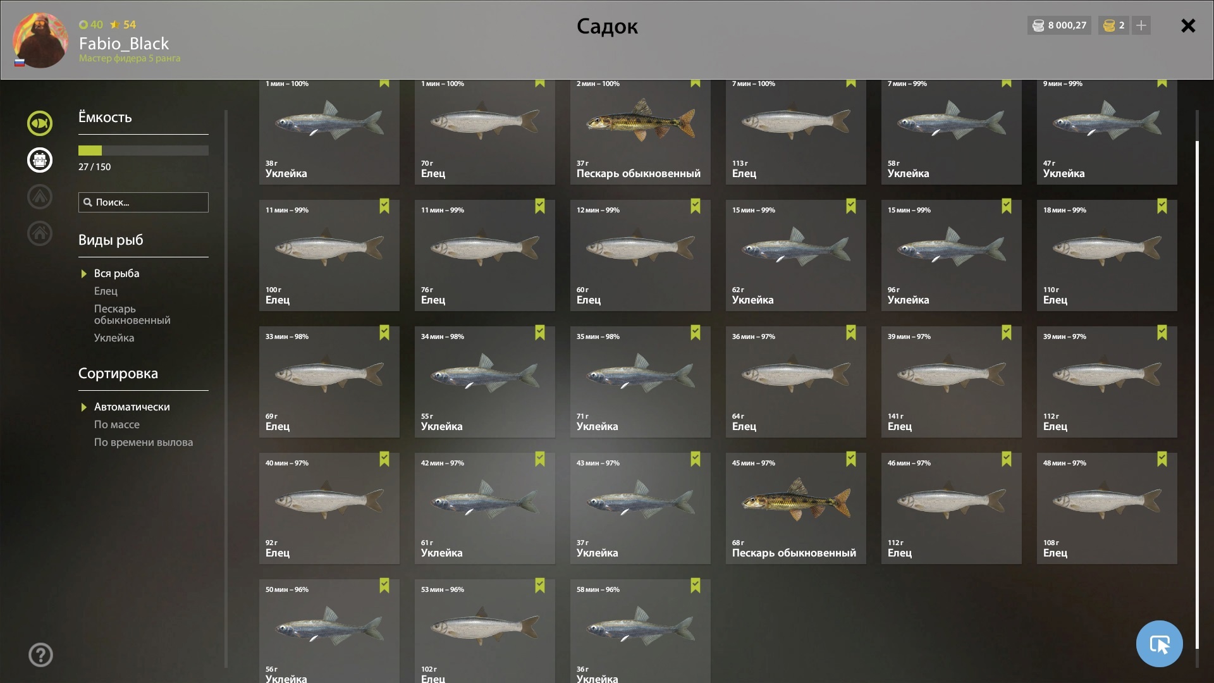Filter by Пескарь обыкновенный species
Viewport: 1214px width, 683px height.
(132, 314)
